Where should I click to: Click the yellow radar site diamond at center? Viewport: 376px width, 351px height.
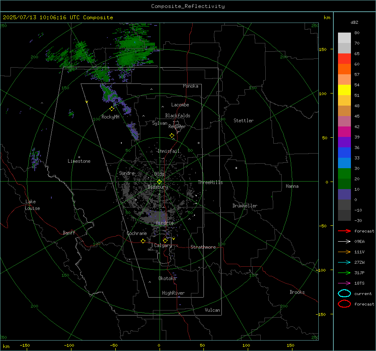point(160,182)
